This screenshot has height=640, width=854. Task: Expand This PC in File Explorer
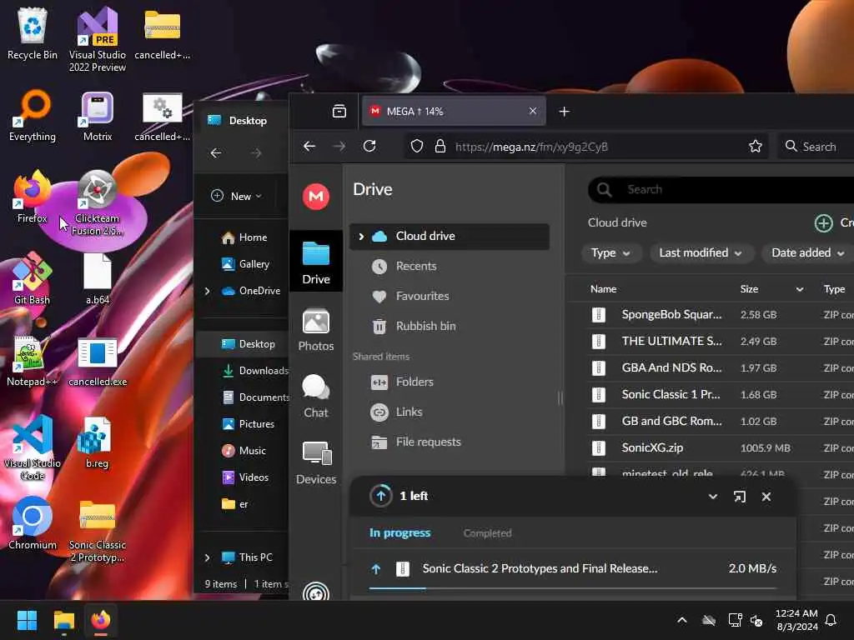pos(208,557)
